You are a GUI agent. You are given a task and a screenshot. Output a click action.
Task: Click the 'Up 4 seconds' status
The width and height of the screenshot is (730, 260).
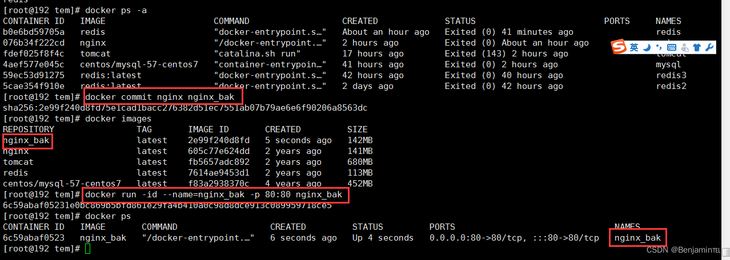click(x=383, y=238)
